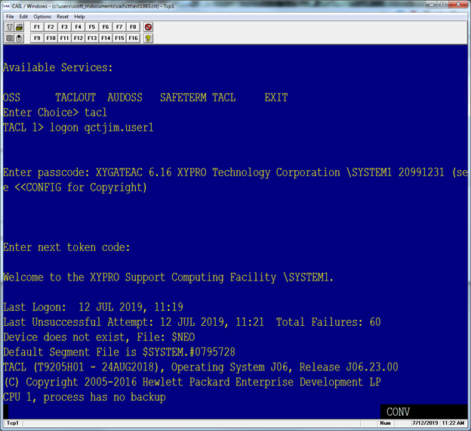Click the CAIL application icon in title bar
The height and width of the screenshot is (431, 471).
[x=6, y=5]
